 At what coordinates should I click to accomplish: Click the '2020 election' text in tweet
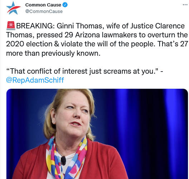pos(29,44)
